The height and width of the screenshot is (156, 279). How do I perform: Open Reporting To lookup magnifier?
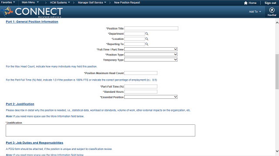pos(146,44)
